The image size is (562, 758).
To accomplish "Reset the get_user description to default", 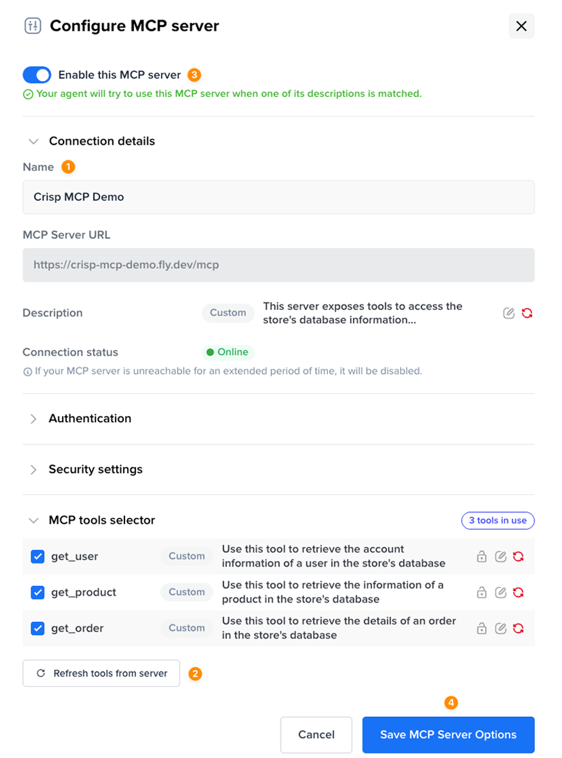I will coord(518,556).
